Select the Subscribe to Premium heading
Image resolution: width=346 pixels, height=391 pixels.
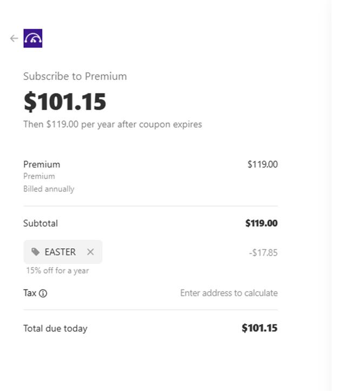(75, 76)
